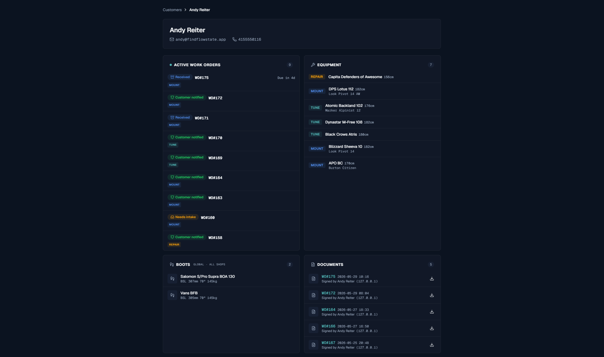
Task: Click the file icon beside WO#167 document
Action: point(314,345)
